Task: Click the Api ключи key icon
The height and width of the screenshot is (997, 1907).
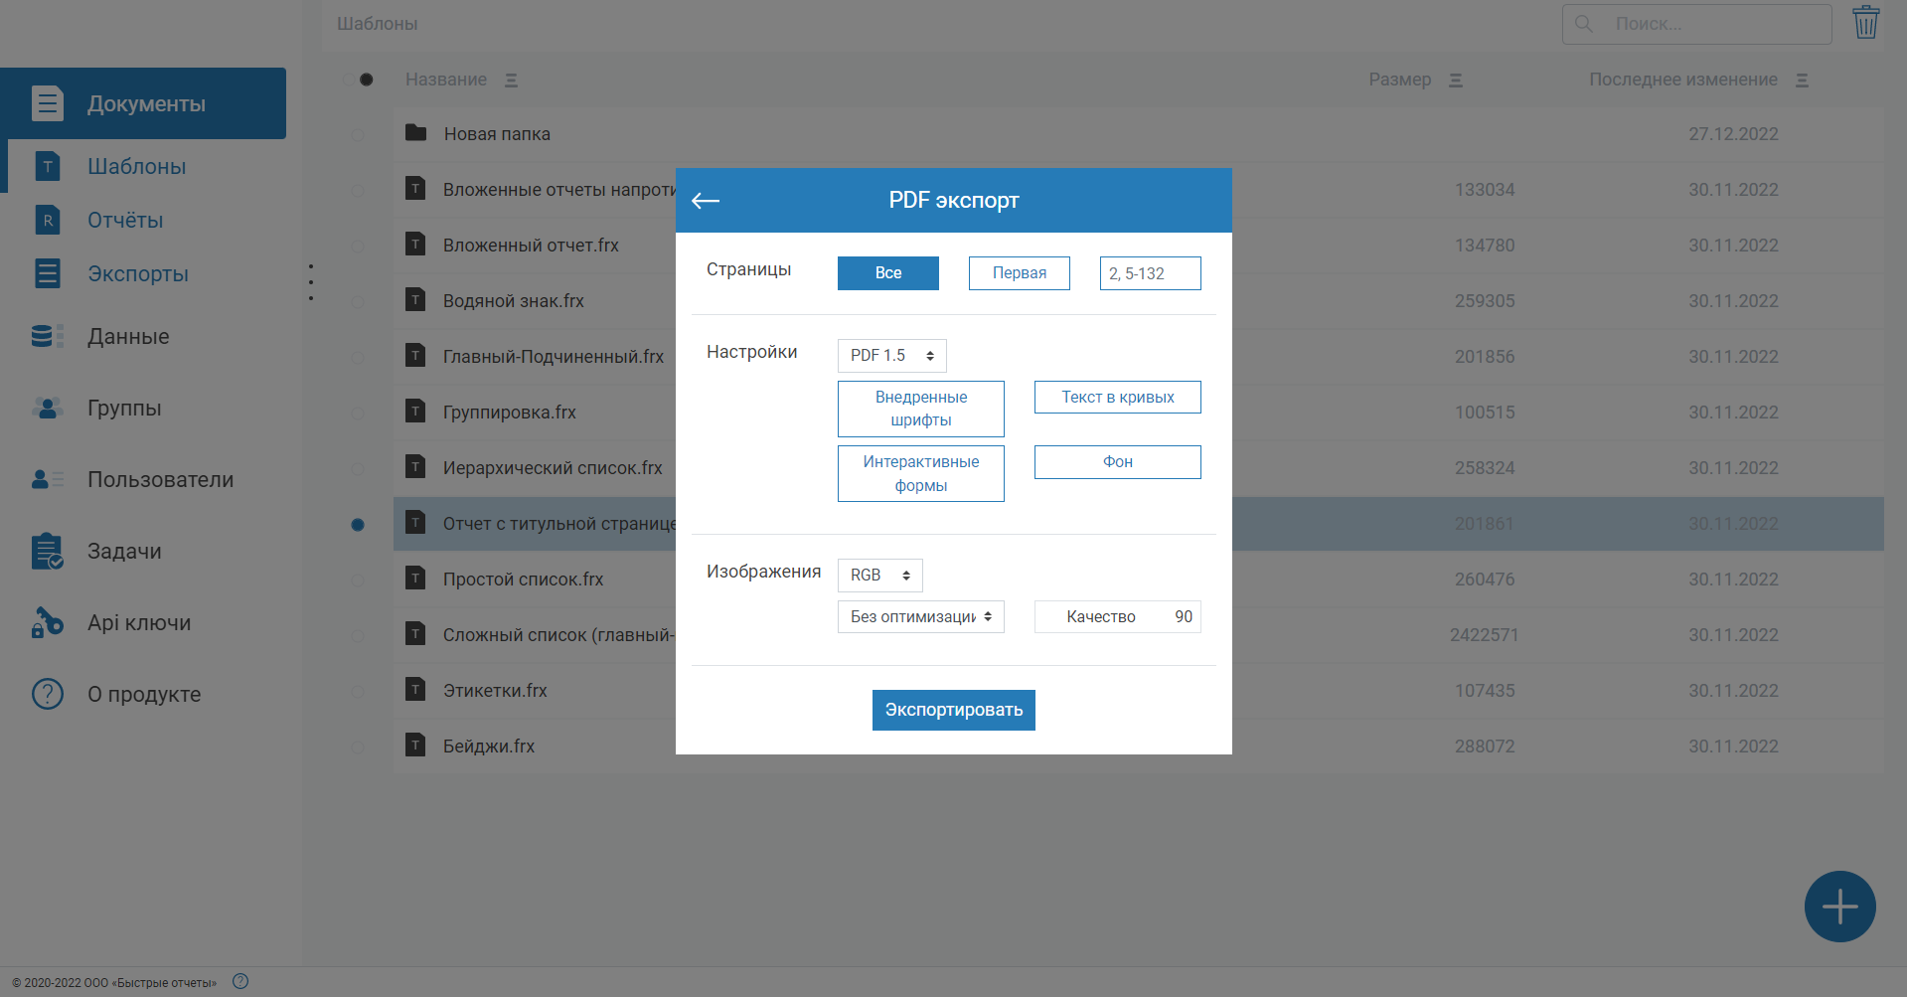Action: (47, 623)
